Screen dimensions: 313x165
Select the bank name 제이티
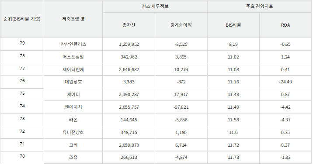(x=73, y=94)
